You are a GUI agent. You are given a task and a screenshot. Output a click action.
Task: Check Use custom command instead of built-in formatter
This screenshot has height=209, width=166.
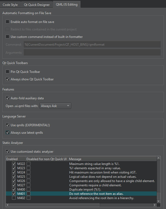pyautogui.click(x=7, y=37)
